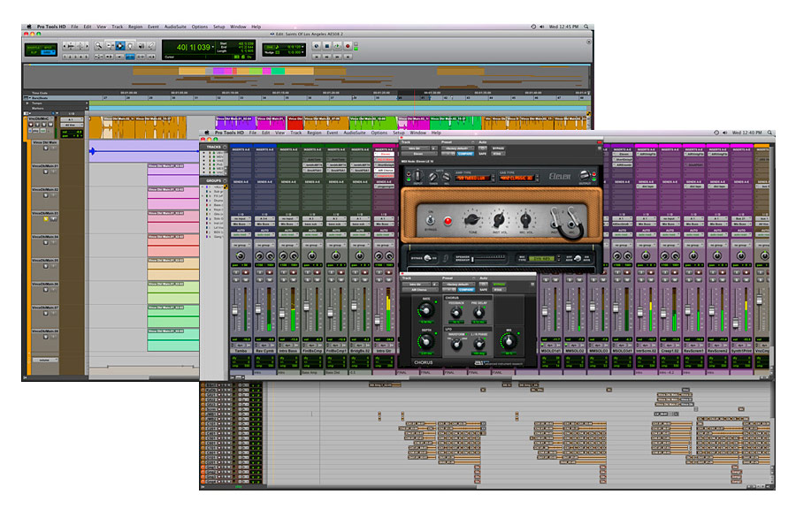Toggle COMPARE in the Eleven plug-in header
Screen dimensions: 796x517
(465, 153)
